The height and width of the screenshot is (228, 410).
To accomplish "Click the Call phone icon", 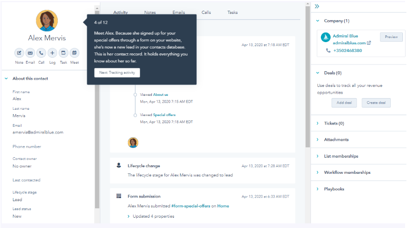I will (x=41, y=53).
